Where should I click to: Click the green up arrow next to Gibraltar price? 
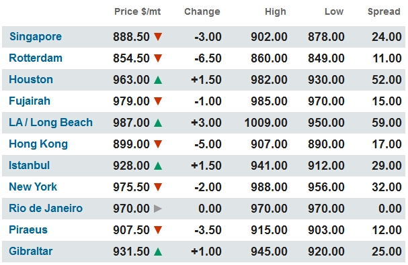pos(158,251)
